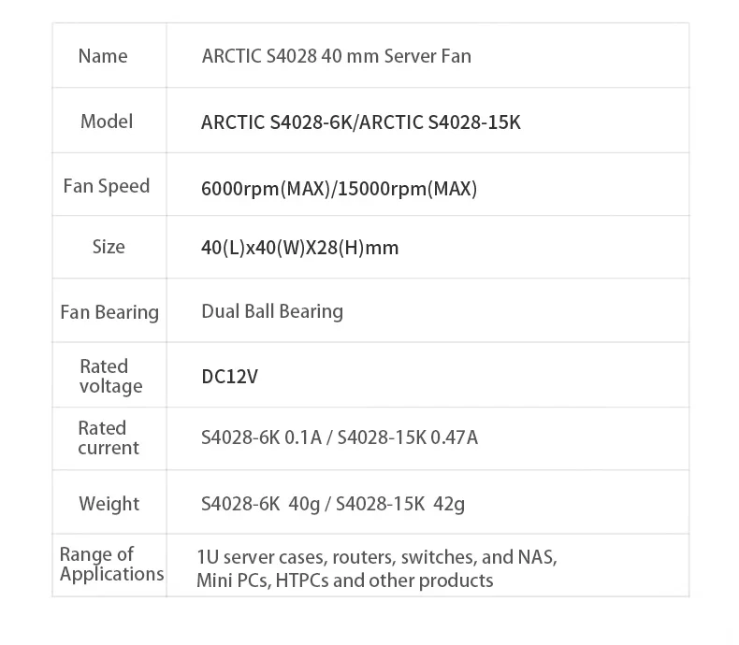The height and width of the screenshot is (645, 739).
Task: Click the 'Rated current' label
Action: point(108,437)
